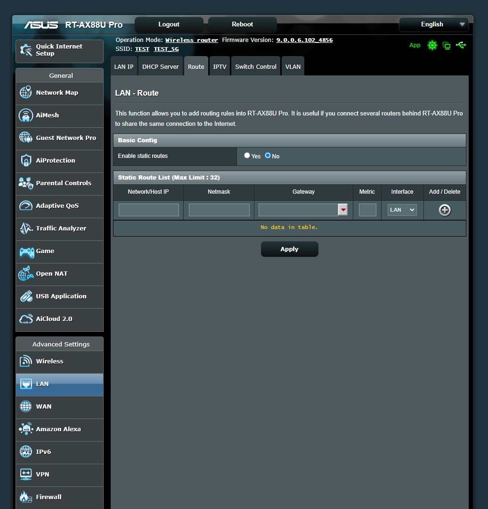Open the LAN Interface dropdown
This screenshot has height=509, width=488.
402,210
